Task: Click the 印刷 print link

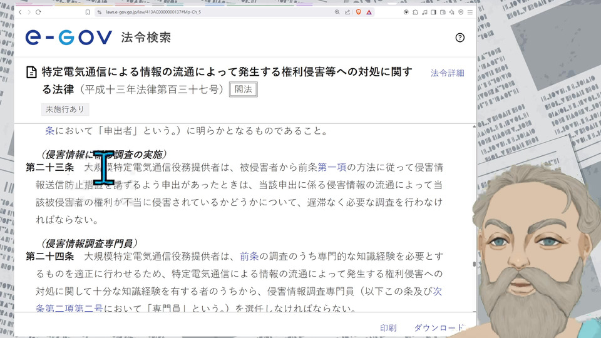Action: click(388, 328)
